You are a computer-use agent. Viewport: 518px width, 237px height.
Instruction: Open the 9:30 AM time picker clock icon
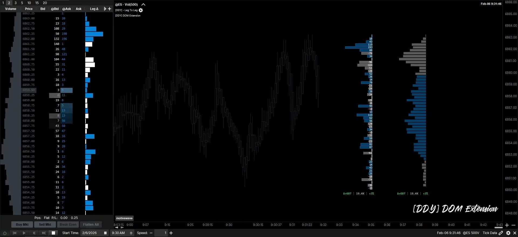131,233
